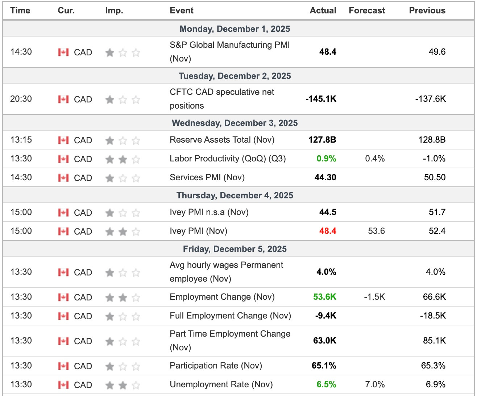The height and width of the screenshot is (396, 477).
Task: Open Reserve Assets Total (Nov) event
Action: [x=222, y=140]
